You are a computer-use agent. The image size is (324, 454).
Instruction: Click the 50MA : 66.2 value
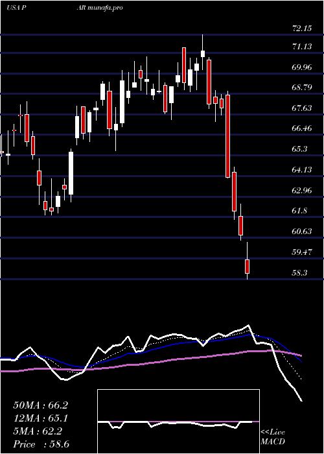pyautogui.click(x=40, y=405)
